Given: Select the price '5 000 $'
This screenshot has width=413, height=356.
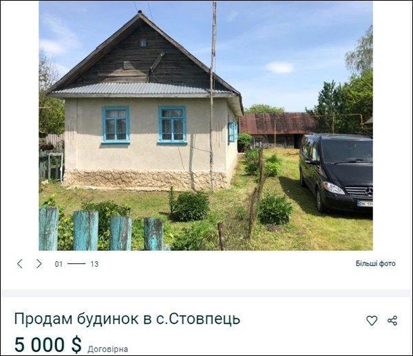Looking at the screenshot, I should click(48, 344).
